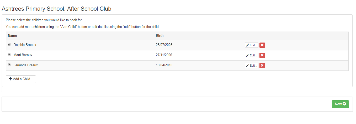The width and height of the screenshot is (356, 124).
Task: Toggle the checkbox for Marti Breaux
Action: tap(9, 55)
